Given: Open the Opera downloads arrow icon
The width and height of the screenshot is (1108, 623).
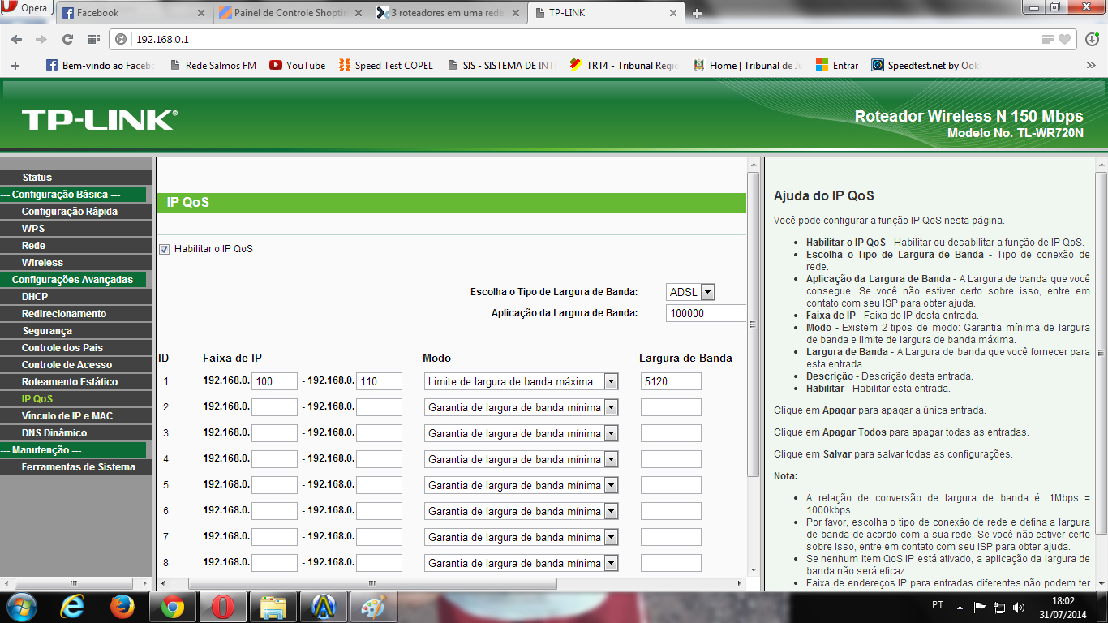Looking at the screenshot, I should 1091,39.
